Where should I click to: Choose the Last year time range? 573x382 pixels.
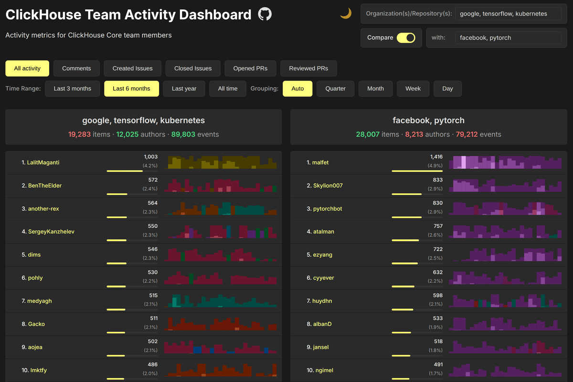pyautogui.click(x=184, y=89)
